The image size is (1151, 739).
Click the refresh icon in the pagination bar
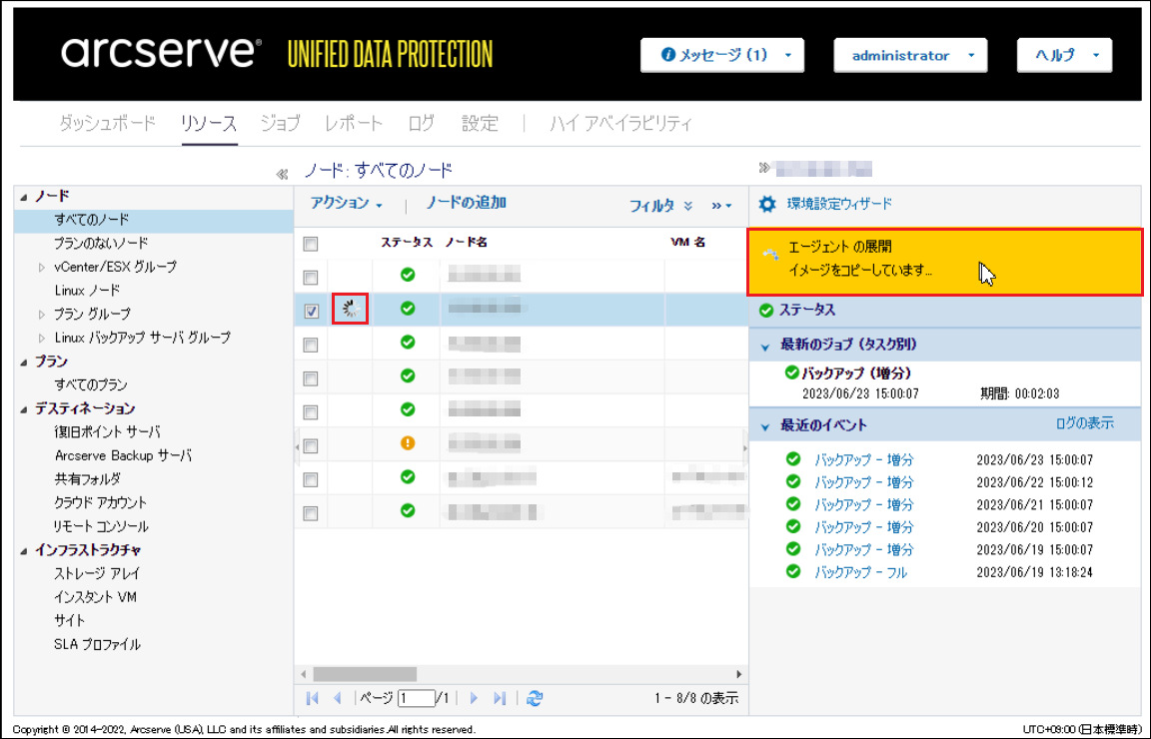(x=534, y=699)
